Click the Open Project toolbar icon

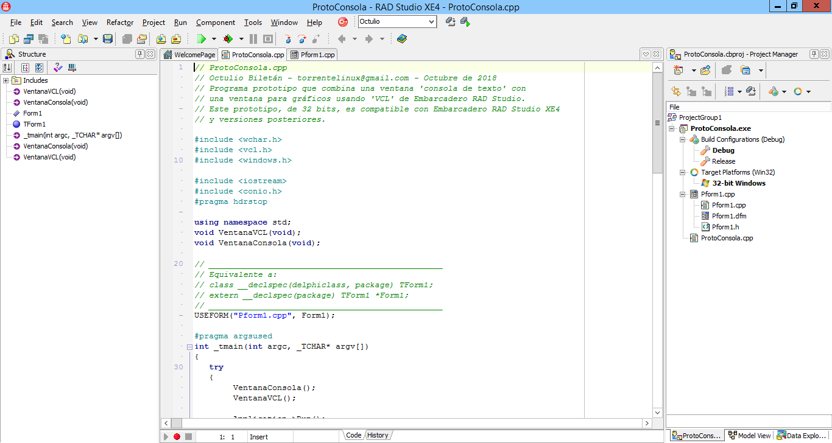click(x=83, y=39)
